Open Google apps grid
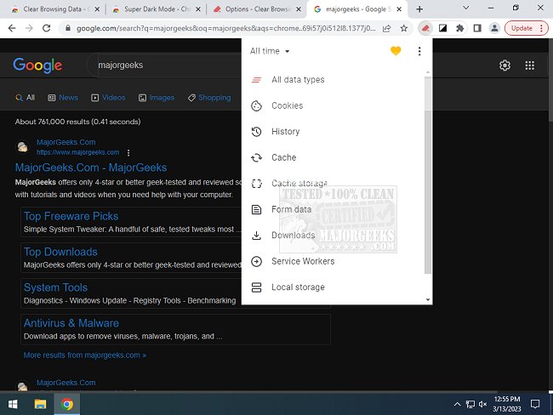Image resolution: width=553 pixels, height=415 pixels. coord(530,65)
